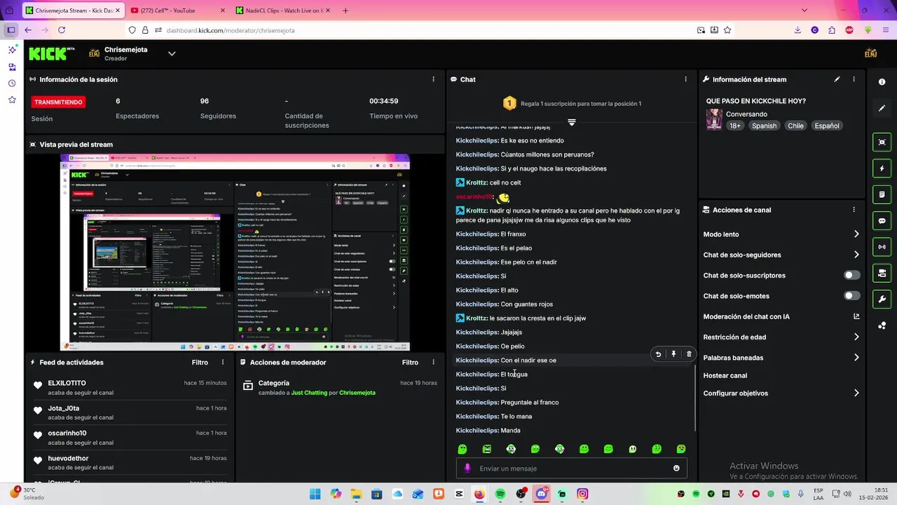897x505 pixels.
Task: Open Chat panel three-dot menu
Action: (685, 79)
